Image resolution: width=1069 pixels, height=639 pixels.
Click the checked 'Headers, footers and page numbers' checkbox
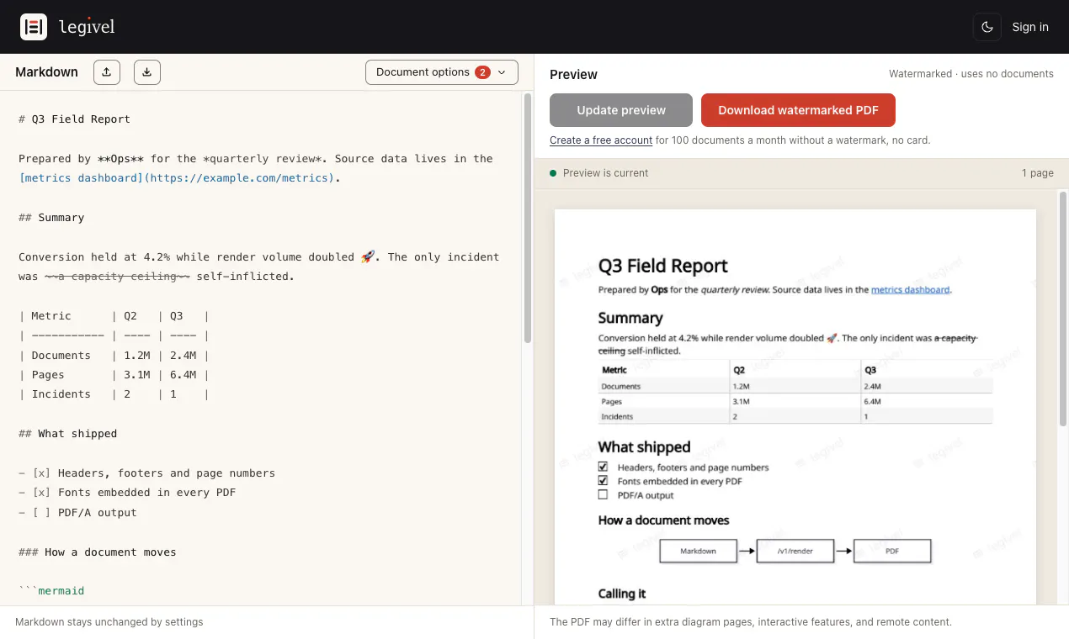(603, 467)
